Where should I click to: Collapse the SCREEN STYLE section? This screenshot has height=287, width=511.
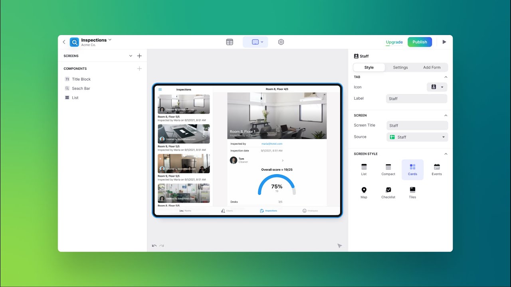tap(446, 154)
